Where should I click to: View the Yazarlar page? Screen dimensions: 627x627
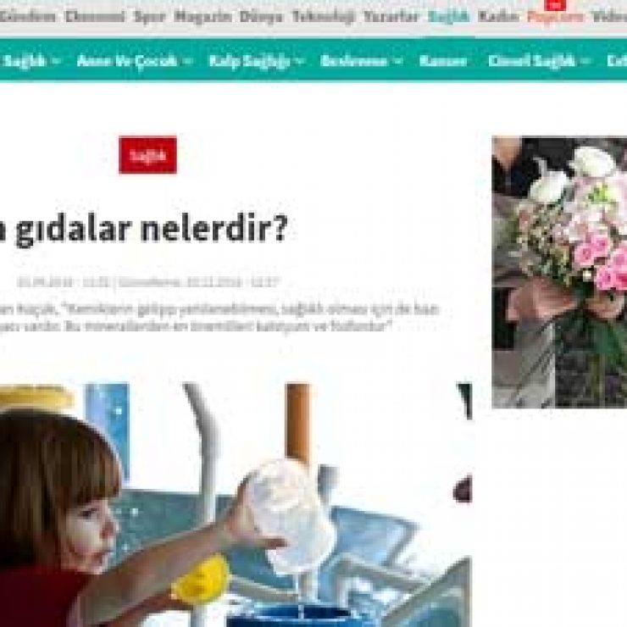click(x=391, y=17)
